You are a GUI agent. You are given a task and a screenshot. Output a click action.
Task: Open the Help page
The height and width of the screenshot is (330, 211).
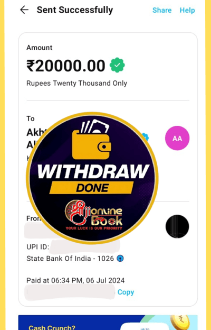pos(187,10)
